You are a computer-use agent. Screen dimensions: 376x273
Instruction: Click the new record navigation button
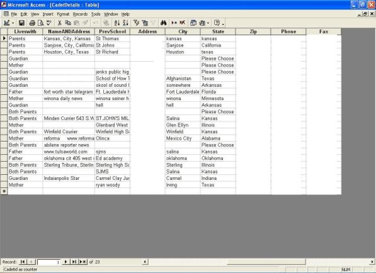click(83, 262)
